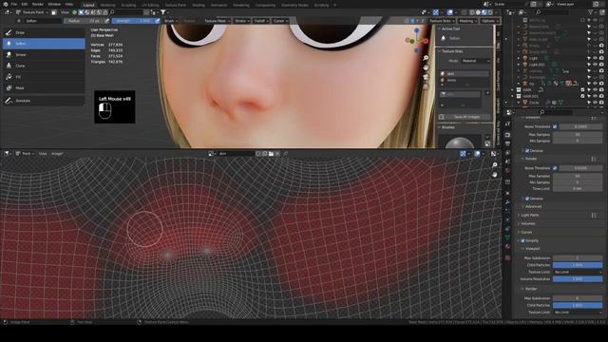This screenshot has width=608, height=342.
Task: Toggle render camera icon for Circle object
Action: click(x=601, y=103)
